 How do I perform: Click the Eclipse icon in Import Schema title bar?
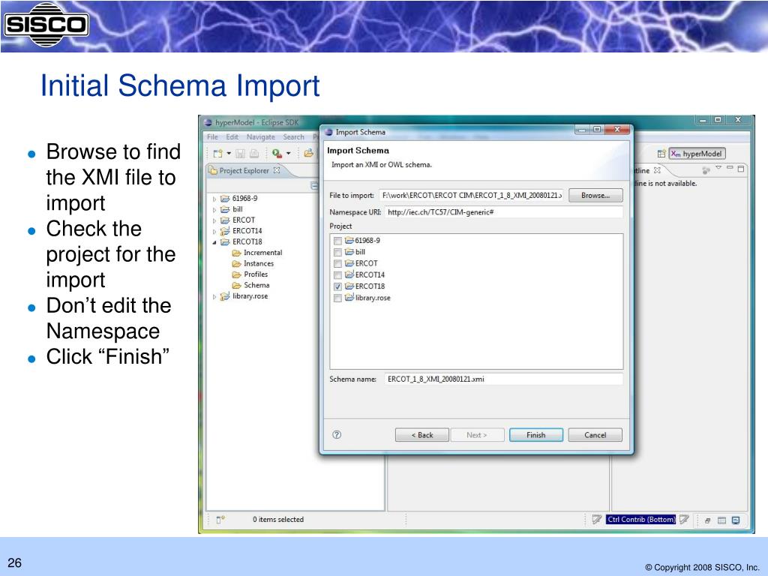pos(328,132)
